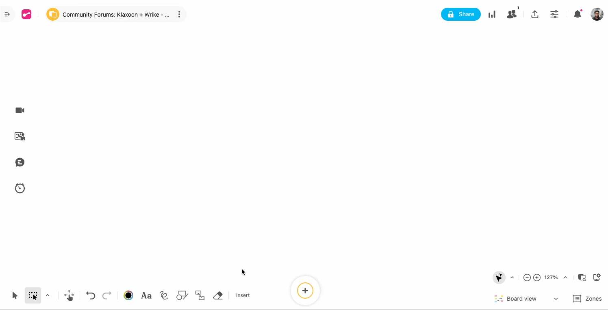Select the Aa text tool
The width and height of the screenshot is (608, 310).
146,295
